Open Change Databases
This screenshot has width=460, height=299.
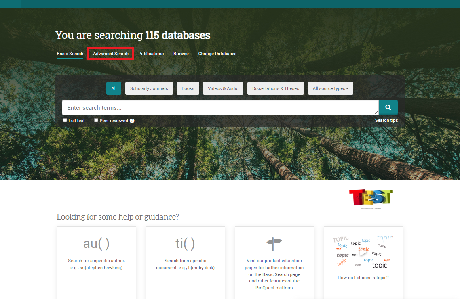coord(217,53)
